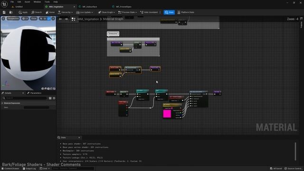The width and height of the screenshot is (304, 171).
Task: Click the Save asset icon in toolbar
Action: (4, 12)
